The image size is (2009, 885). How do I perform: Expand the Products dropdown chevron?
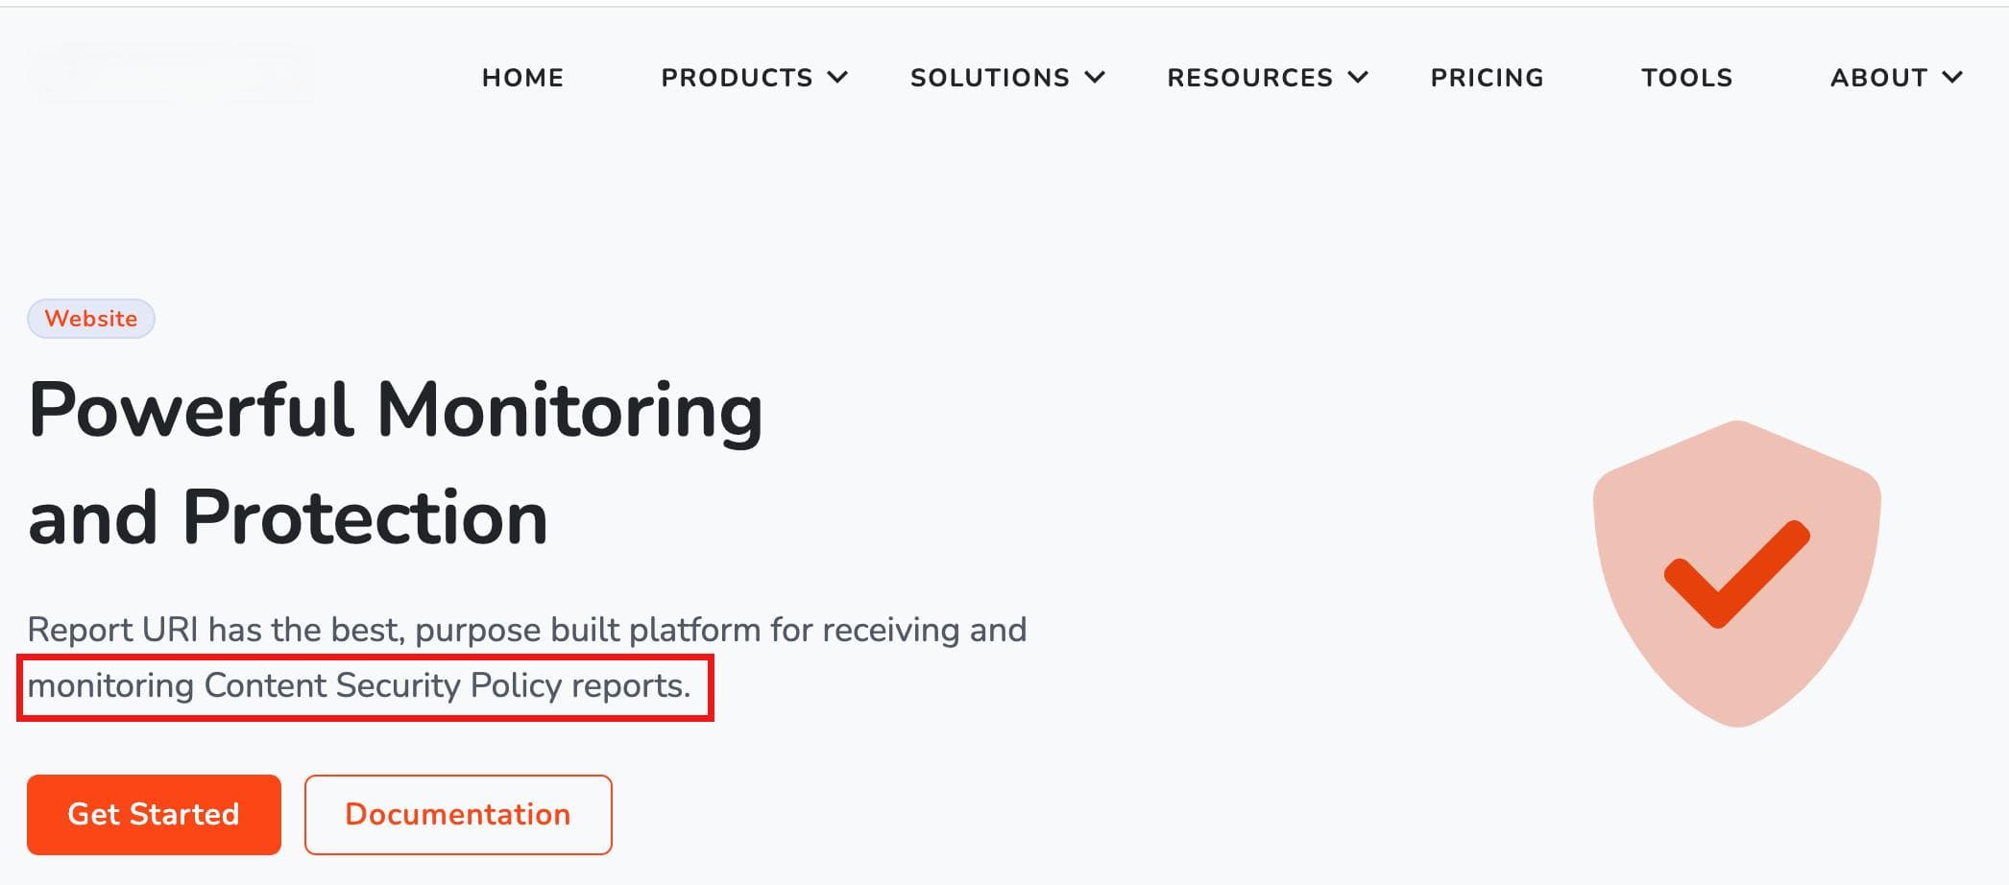837,78
